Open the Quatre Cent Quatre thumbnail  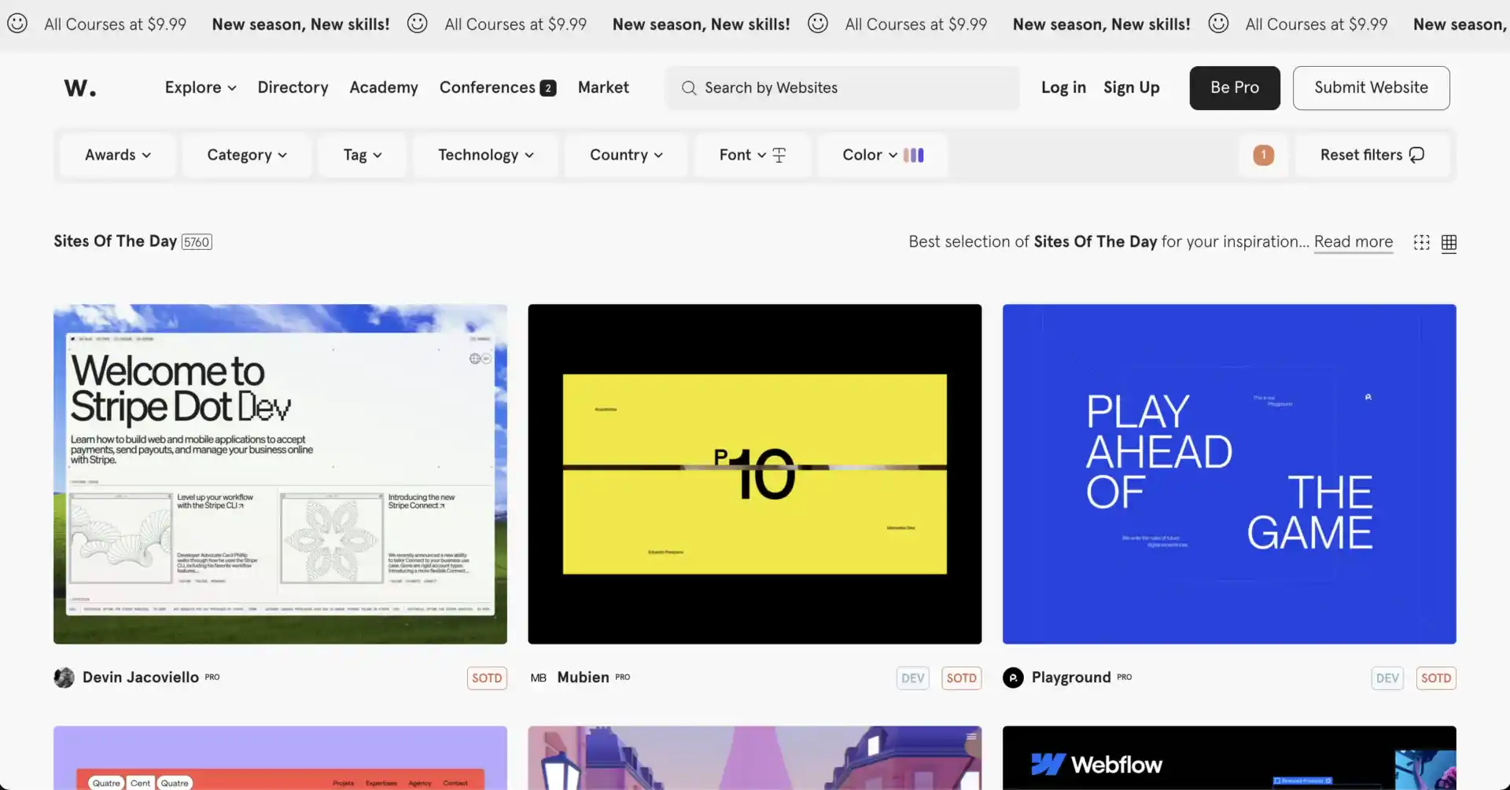(x=280, y=758)
